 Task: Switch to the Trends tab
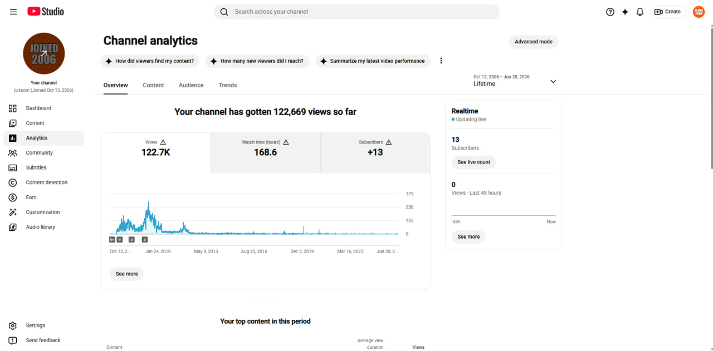click(x=228, y=85)
